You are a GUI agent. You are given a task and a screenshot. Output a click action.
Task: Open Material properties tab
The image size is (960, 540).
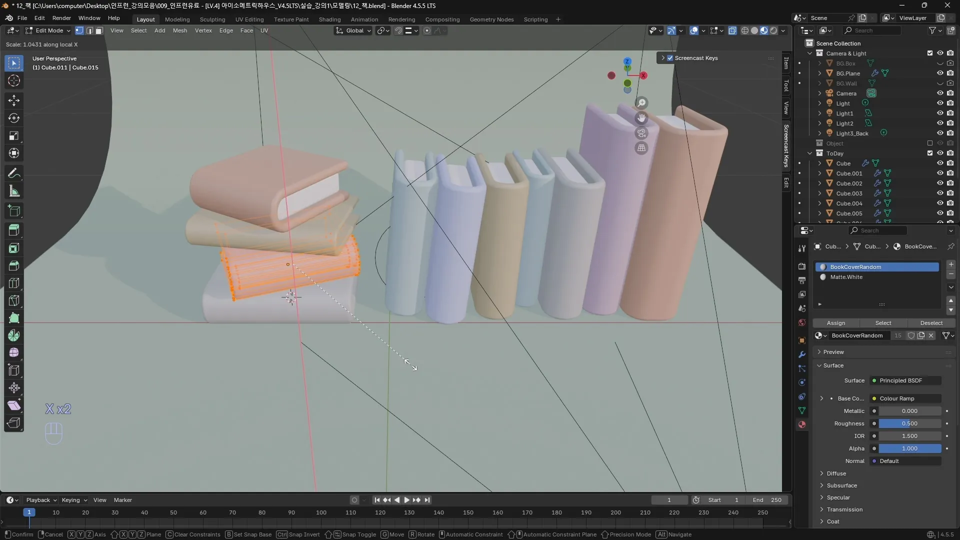tap(802, 424)
